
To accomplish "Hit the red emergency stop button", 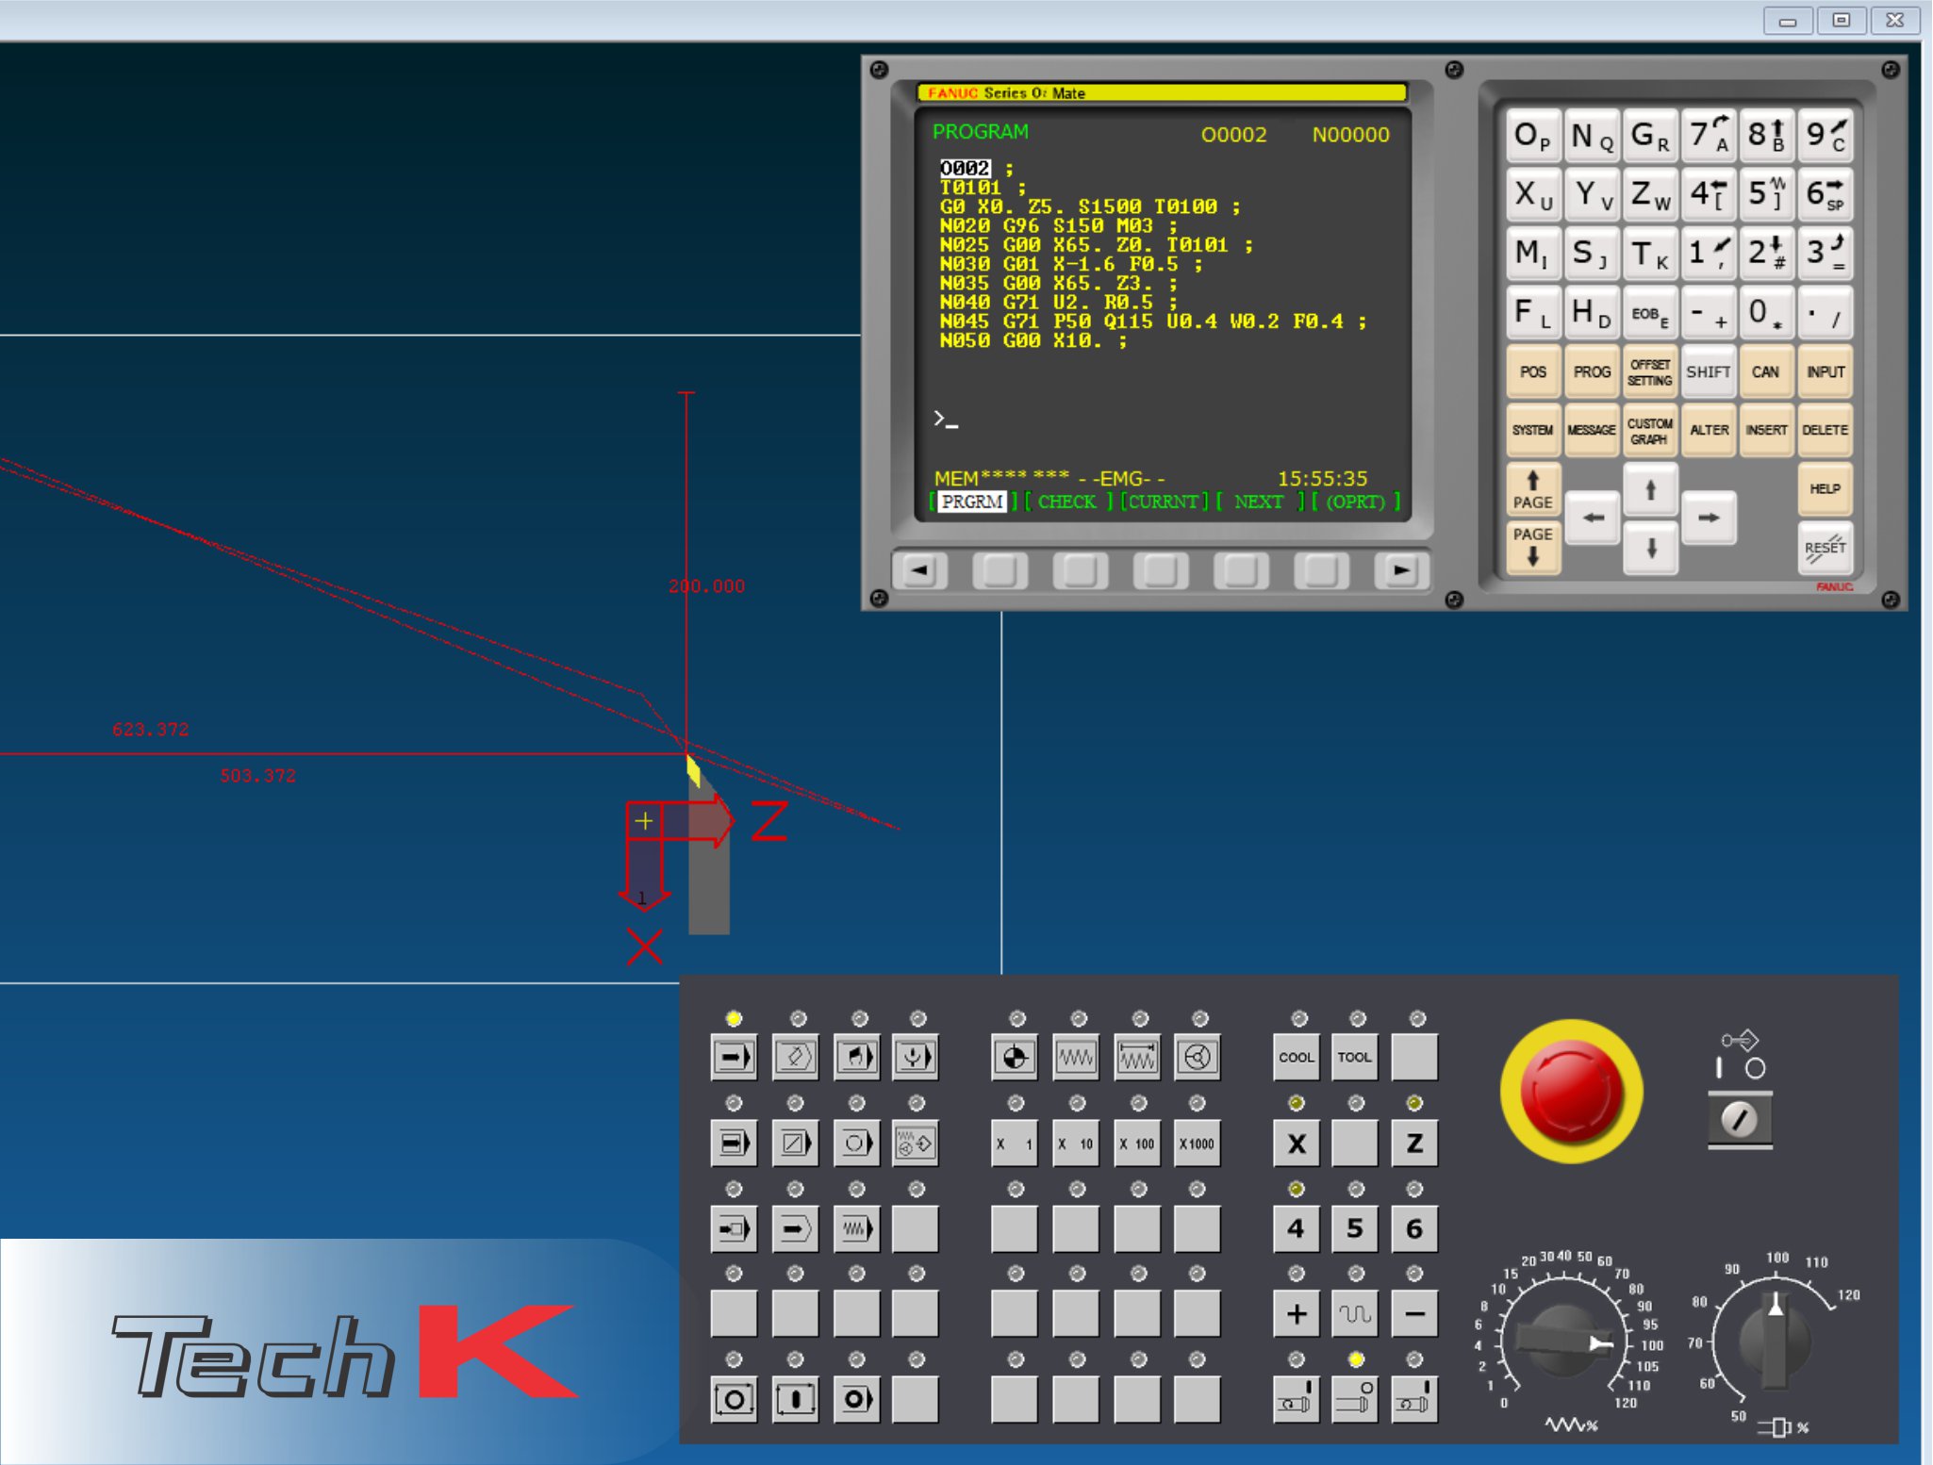I will coord(1571,1092).
